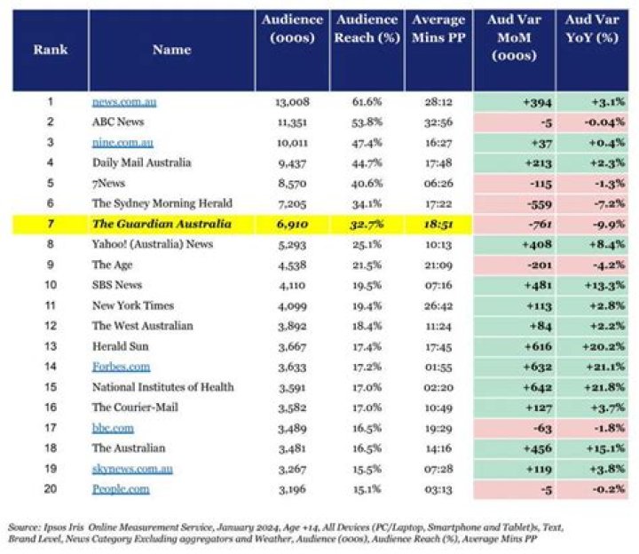Screen dimensions: 639x554
Task: Select the highlighted Guardian Australia name cell
Action: point(172,225)
